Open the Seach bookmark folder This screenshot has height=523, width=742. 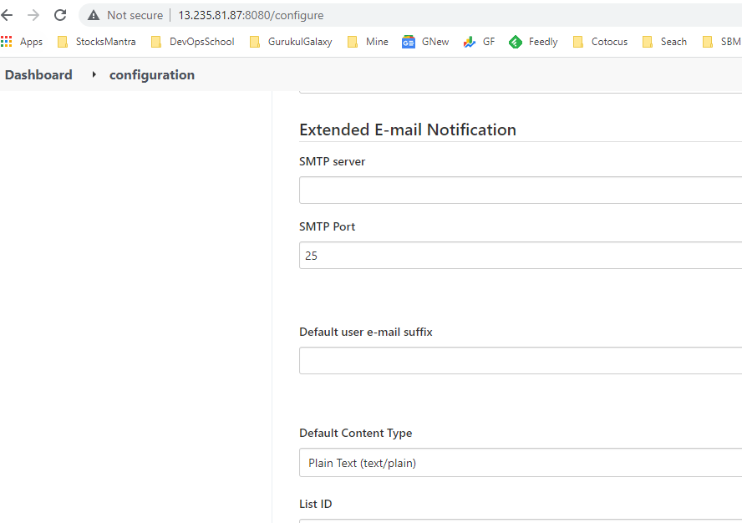[x=664, y=42]
